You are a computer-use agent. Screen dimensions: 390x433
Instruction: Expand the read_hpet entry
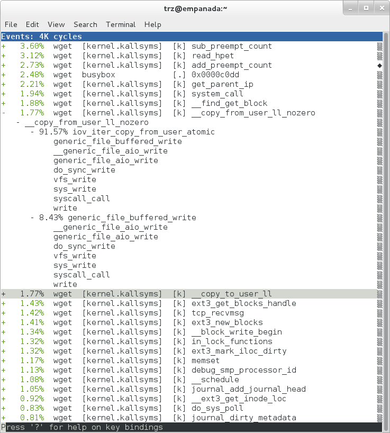tap(4, 56)
